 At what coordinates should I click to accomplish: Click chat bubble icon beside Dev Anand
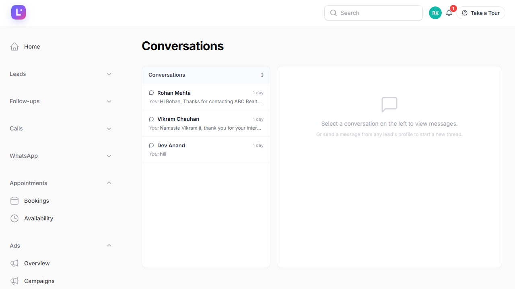point(151,145)
